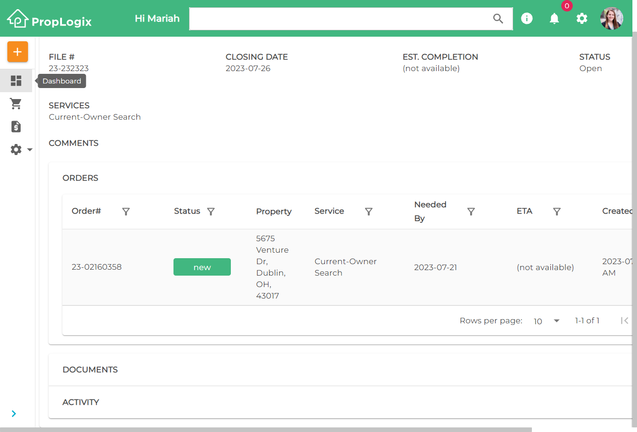Viewport: 637px width, 432px height.
Task: Filter the Needed By column
Action: coord(471,211)
